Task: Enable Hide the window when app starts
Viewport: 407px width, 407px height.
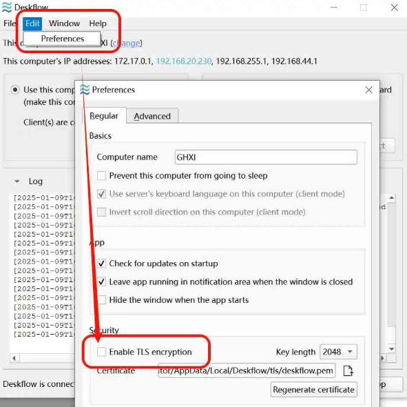Action: [x=101, y=300]
